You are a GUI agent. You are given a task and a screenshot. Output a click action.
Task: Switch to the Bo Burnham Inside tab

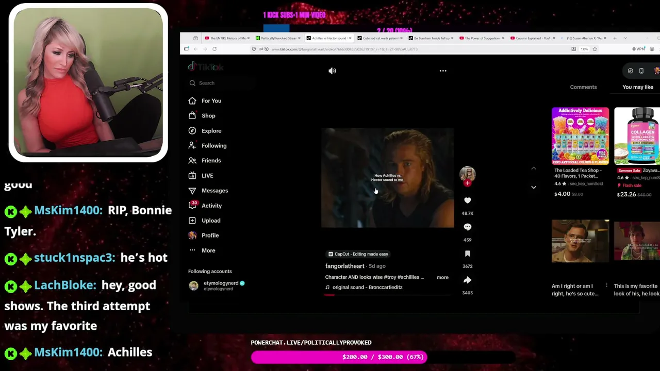pos(431,38)
